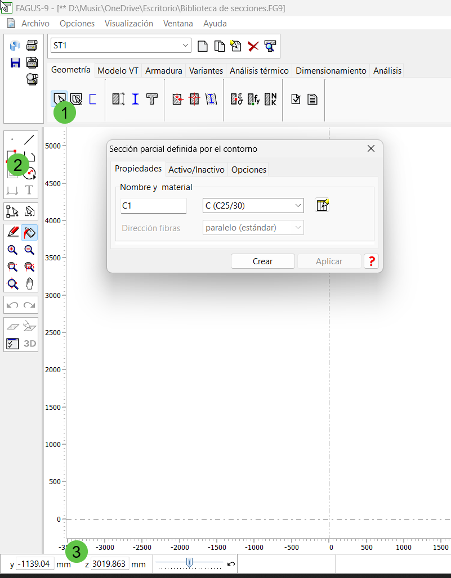The image size is (451, 578).
Task: Click the red X delete section icon
Action: 253,46
